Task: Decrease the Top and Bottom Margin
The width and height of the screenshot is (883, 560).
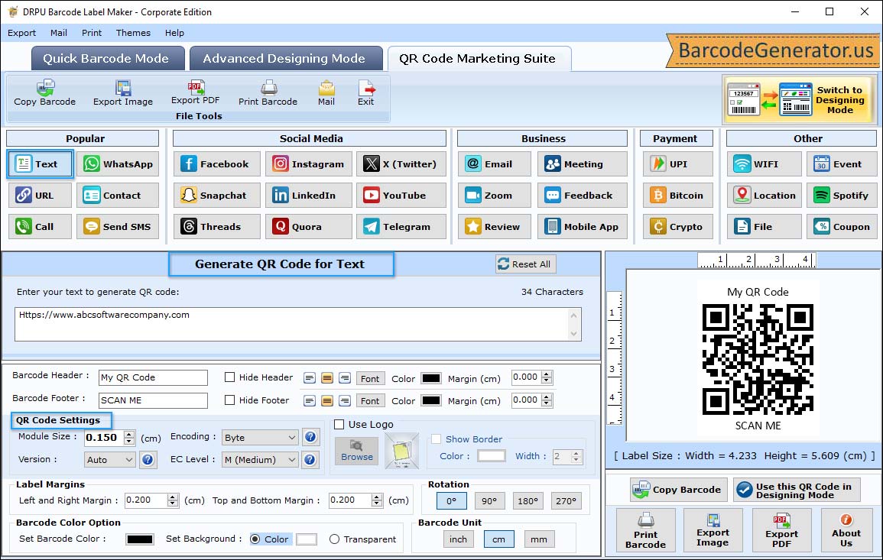Action: (377, 503)
